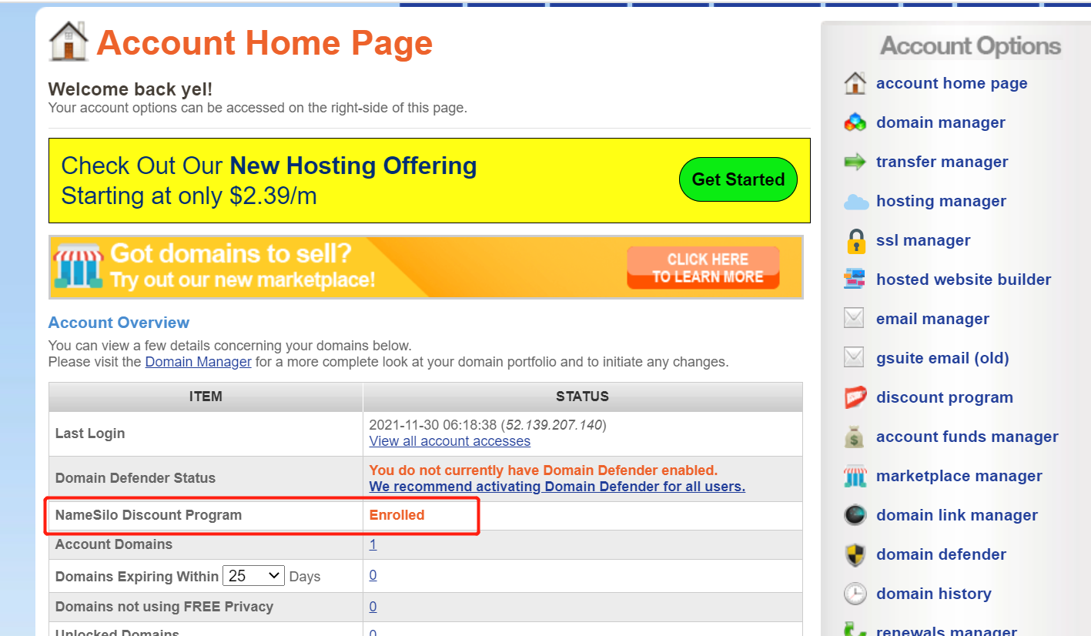This screenshot has width=1091, height=636.
Task: Click the Account Domains count link 1
Action: tap(373, 544)
